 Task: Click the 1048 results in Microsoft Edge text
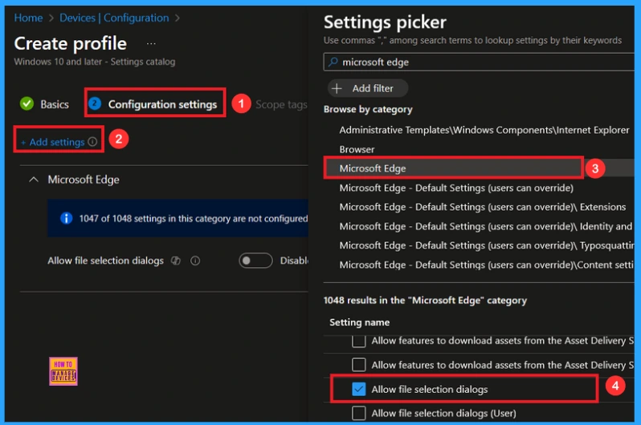point(425,300)
